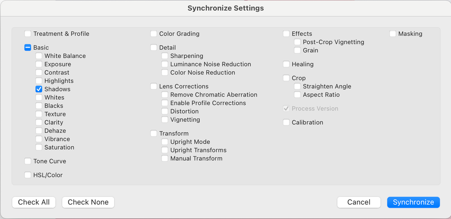The width and height of the screenshot is (451, 219).
Task: Enable the Healing checkbox
Action: tap(287, 65)
